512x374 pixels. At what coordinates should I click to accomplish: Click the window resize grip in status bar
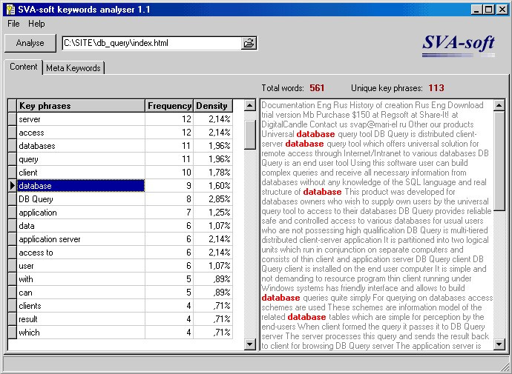[504, 367]
